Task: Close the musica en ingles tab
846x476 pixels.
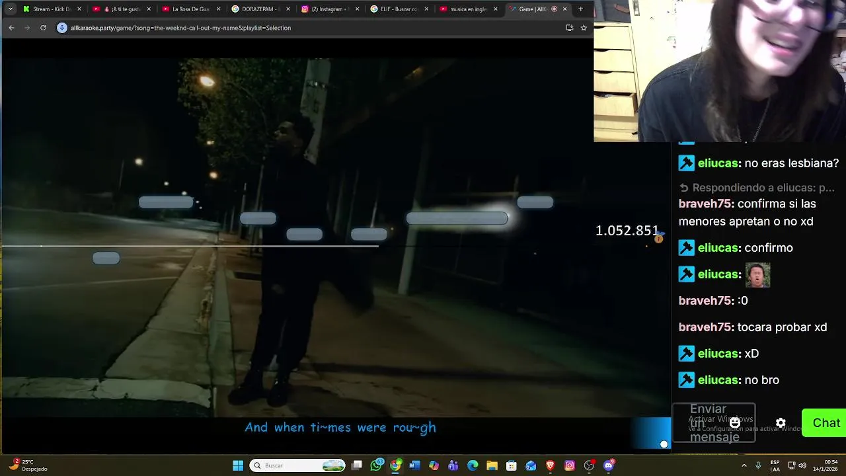Action: pyautogui.click(x=496, y=9)
